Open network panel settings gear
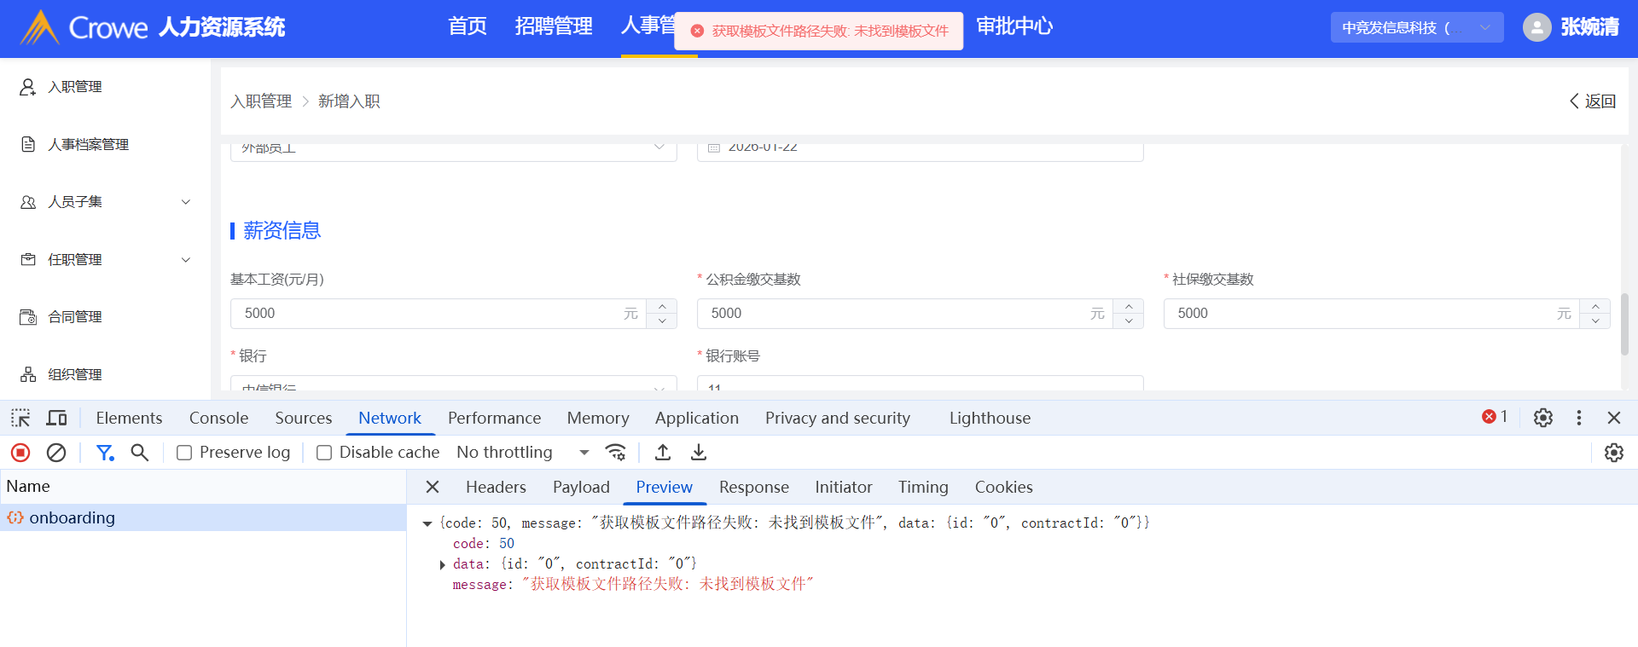The image size is (1638, 647). tap(1613, 453)
